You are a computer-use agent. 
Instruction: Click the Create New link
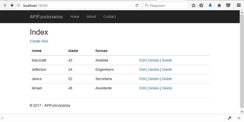[39, 41]
